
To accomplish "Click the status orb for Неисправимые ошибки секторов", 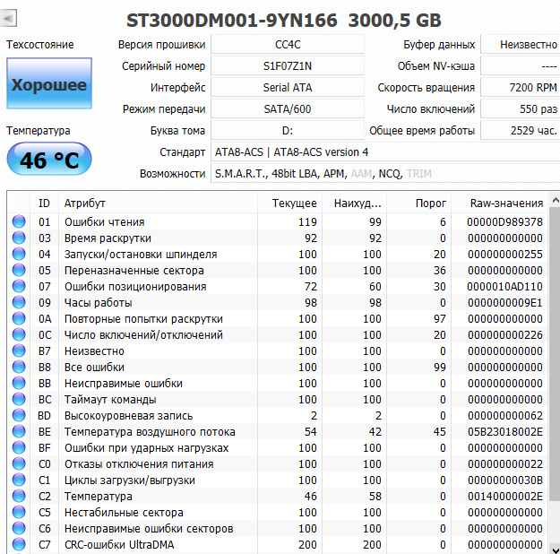I will [19, 528].
